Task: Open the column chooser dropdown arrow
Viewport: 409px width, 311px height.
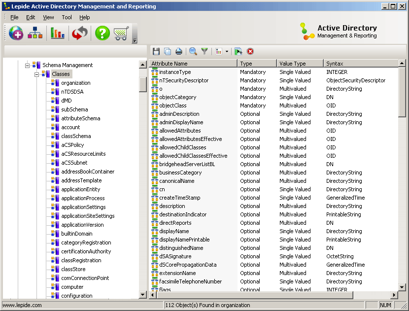Action: click(x=226, y=51)
